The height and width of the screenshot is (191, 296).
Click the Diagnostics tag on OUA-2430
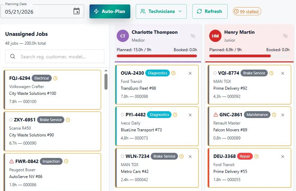pos(158,73)
